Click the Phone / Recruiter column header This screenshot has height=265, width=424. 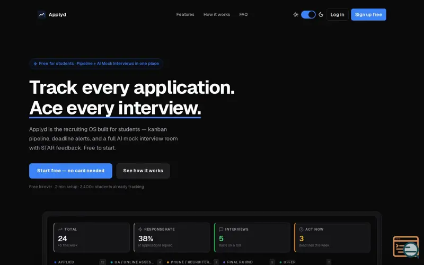(191, 262)
